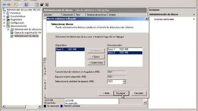Collapse the Administración de discos actions section

(x=194, y=14)
